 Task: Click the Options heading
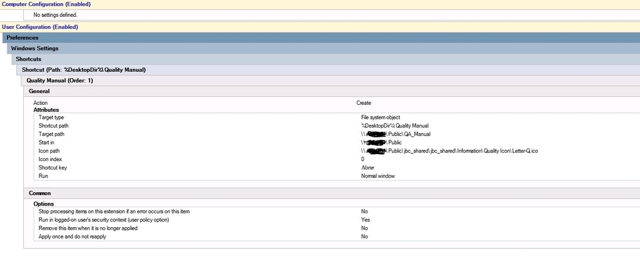(x=44, y=203)
